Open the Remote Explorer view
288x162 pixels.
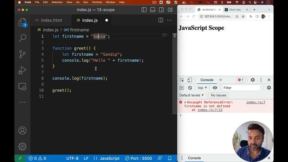(22, 86)
